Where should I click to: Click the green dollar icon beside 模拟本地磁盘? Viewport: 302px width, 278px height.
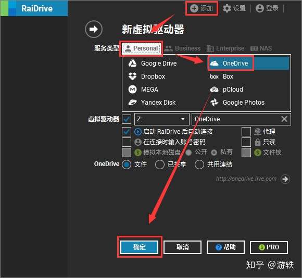(x=138, y=153)
